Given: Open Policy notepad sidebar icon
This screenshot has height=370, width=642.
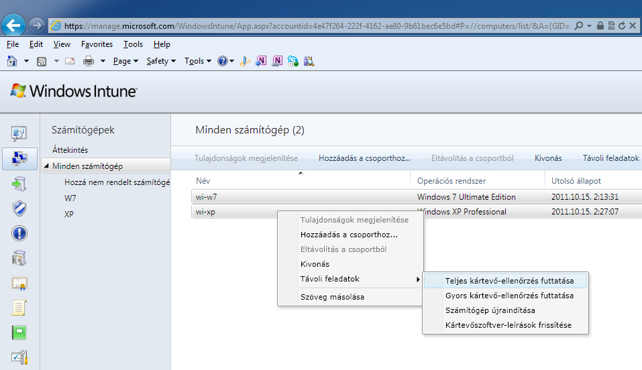Looking at the screenshot, I should coord(19,308).
